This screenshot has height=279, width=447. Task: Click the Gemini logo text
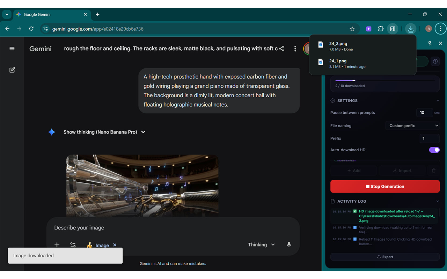(41, 49)
